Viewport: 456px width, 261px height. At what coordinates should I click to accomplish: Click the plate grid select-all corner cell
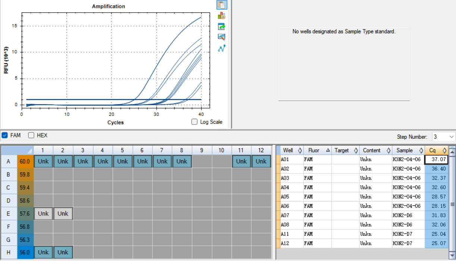tap(17, 150)
